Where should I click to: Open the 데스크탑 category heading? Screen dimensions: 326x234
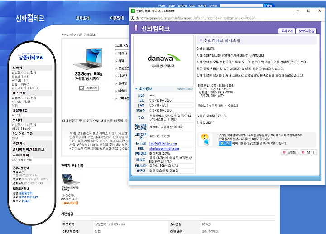point(19,93)
